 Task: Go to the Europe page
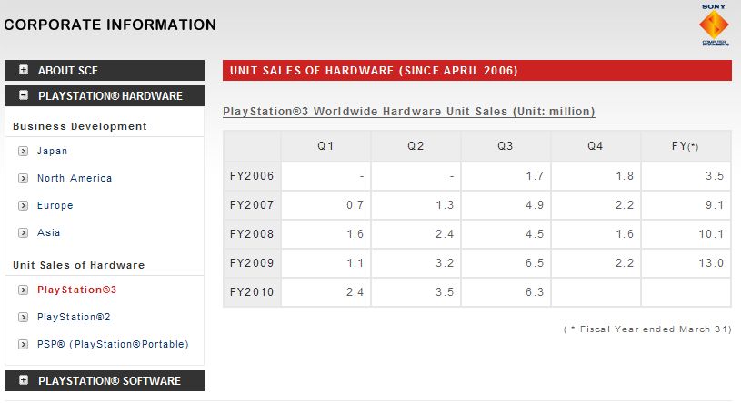point(55,206)
